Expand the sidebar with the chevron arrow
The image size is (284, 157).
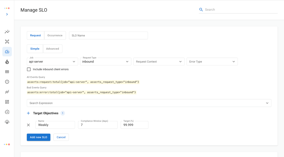(7, 14)
